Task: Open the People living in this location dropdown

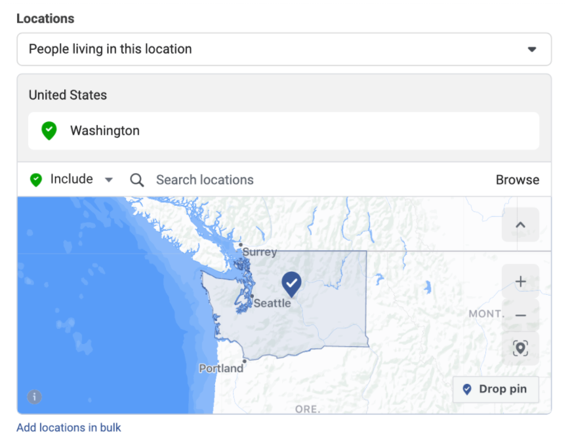Action: coord(284,49)
